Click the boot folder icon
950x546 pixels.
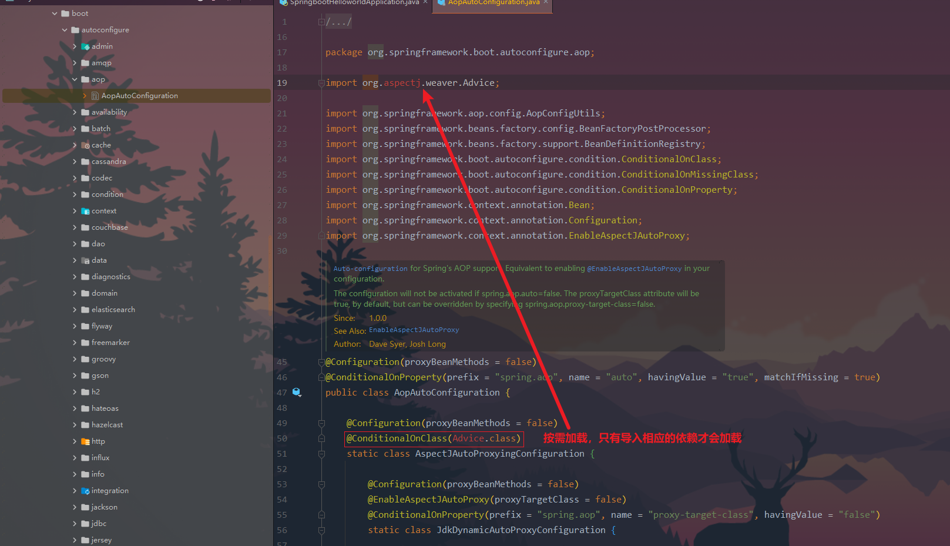tap(65, 14)
